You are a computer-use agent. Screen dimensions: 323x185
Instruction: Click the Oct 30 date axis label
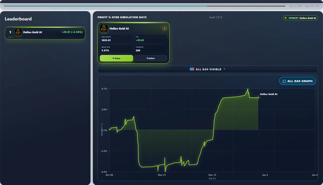(109, 175)
